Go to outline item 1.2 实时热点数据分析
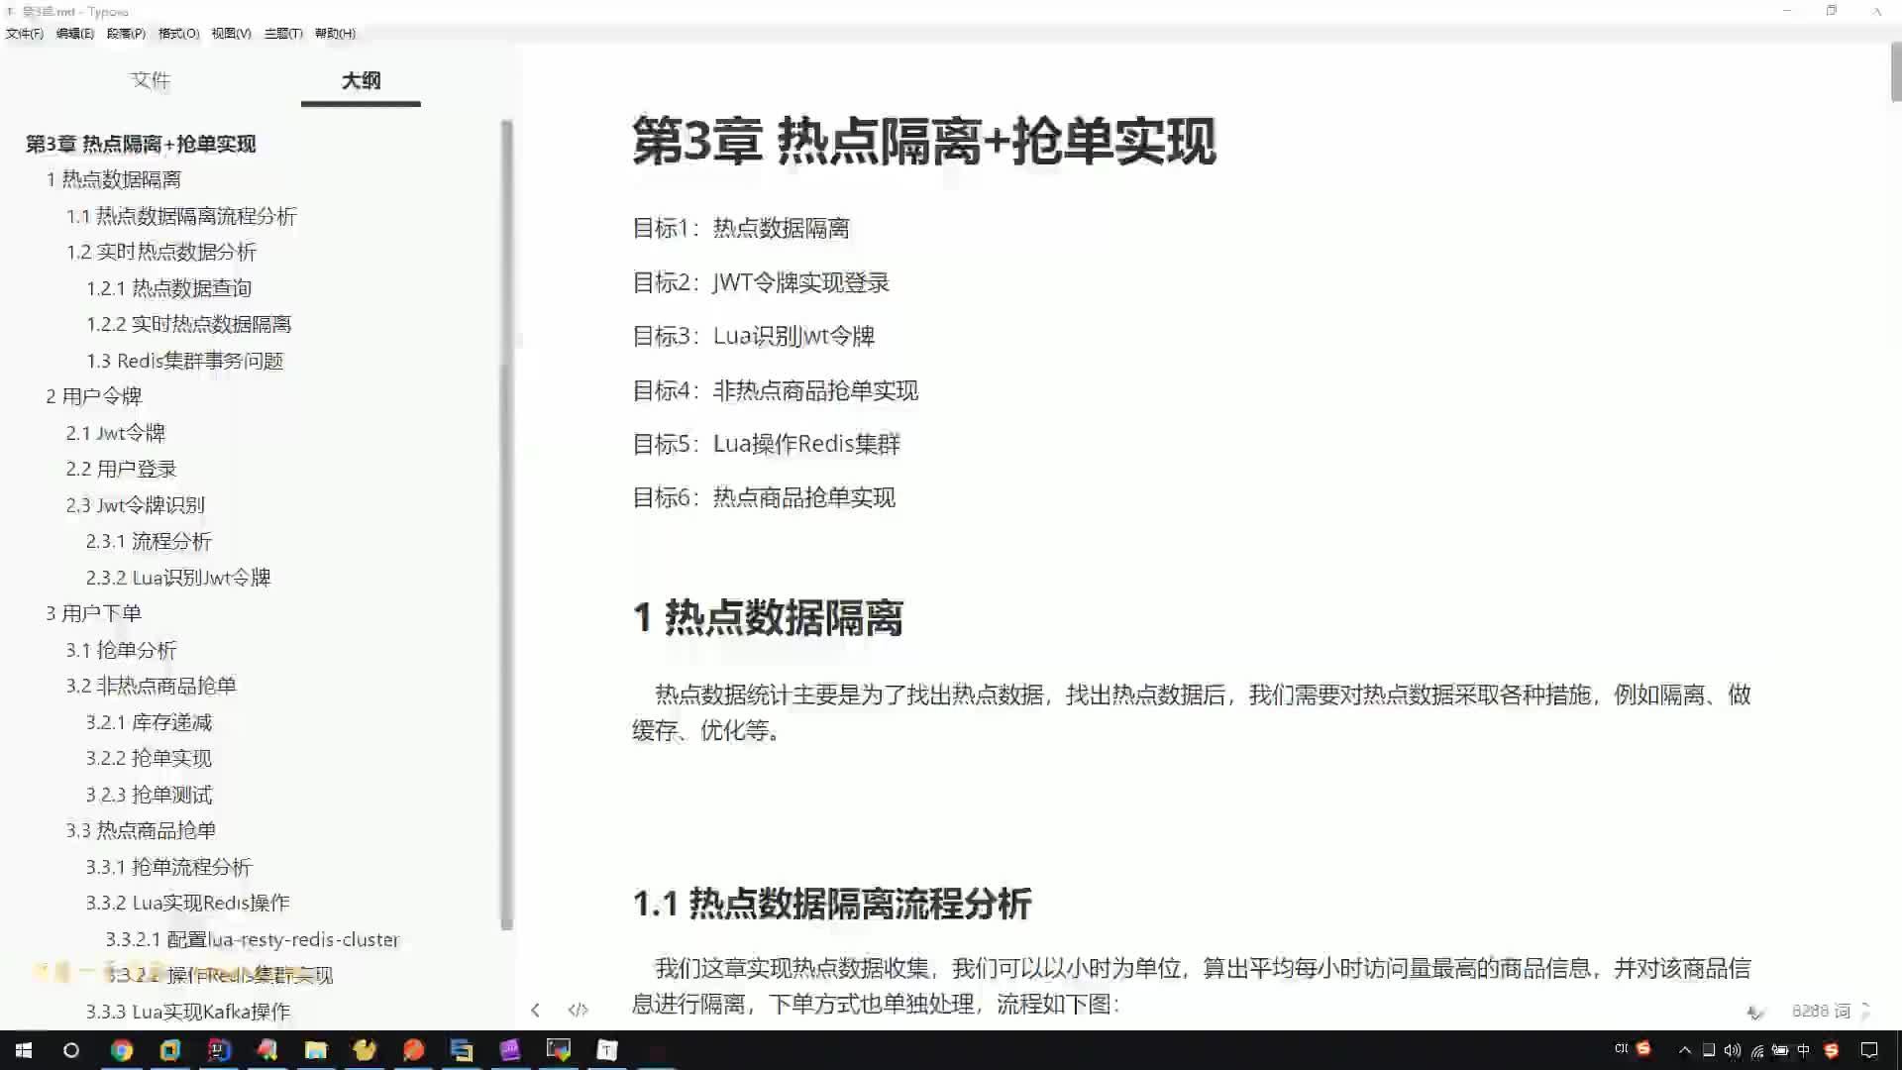The height and width of the screenshot is (1070, 1902). [x=161, y=252]
